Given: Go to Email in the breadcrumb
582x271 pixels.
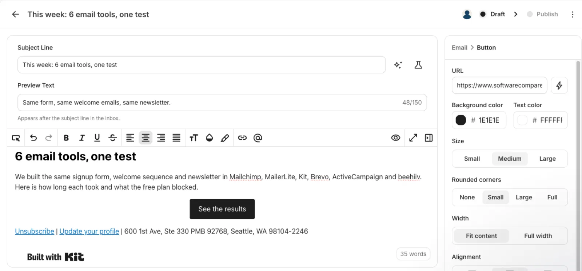Looking at the screenshot, I should [x=459, y=48].
